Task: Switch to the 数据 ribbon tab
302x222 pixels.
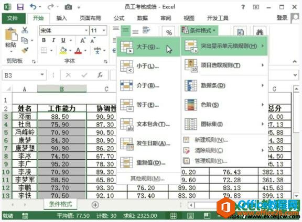Action: click(x=142, y=18)
